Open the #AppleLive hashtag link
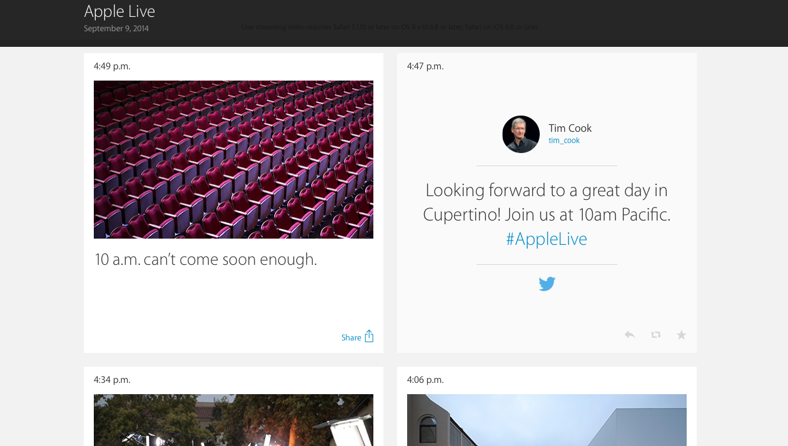The height and width of the screenshot is (446, 788). [x=547, y=239]
